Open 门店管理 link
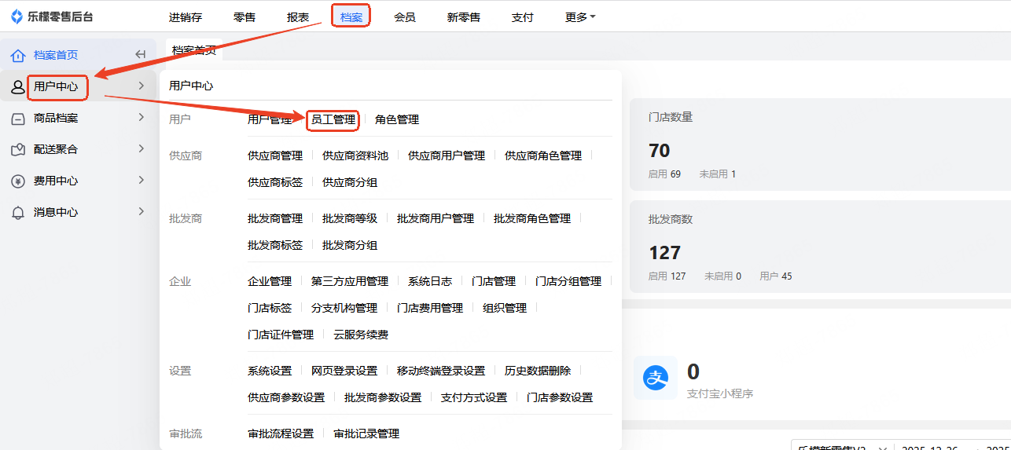Image resolution: width=1011 pixels, height=450 pixels. [494, 281]
